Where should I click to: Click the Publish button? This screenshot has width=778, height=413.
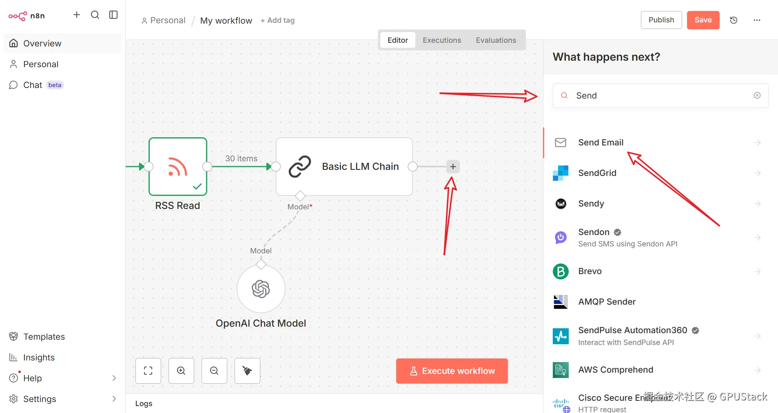point(661,20)
